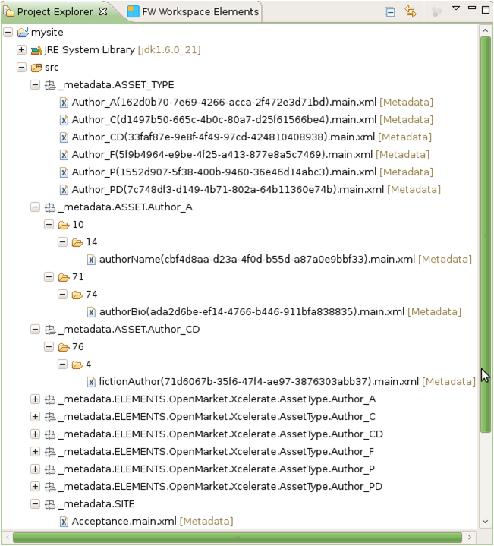This screenshot has width=494, height=546.
Task: Click the folder icon for 71
Action: click(64, 277)
